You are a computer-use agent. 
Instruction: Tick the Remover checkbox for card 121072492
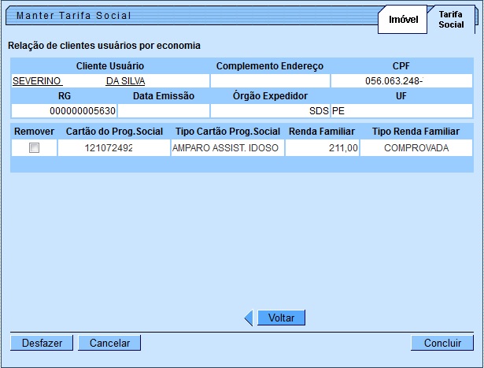[x=34, y=147]
